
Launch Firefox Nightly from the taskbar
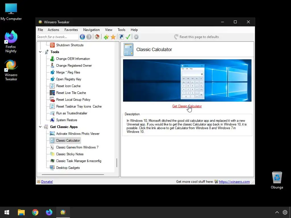click(49, 212)
